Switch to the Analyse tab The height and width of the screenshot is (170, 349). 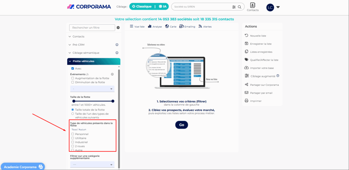pos(155,26)
